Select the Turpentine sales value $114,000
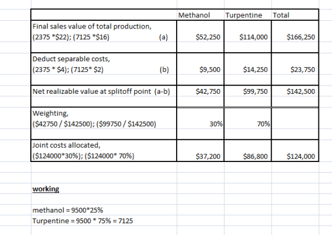Image resolution: width=332 pixels, height=235 pixels. point(254,37)
